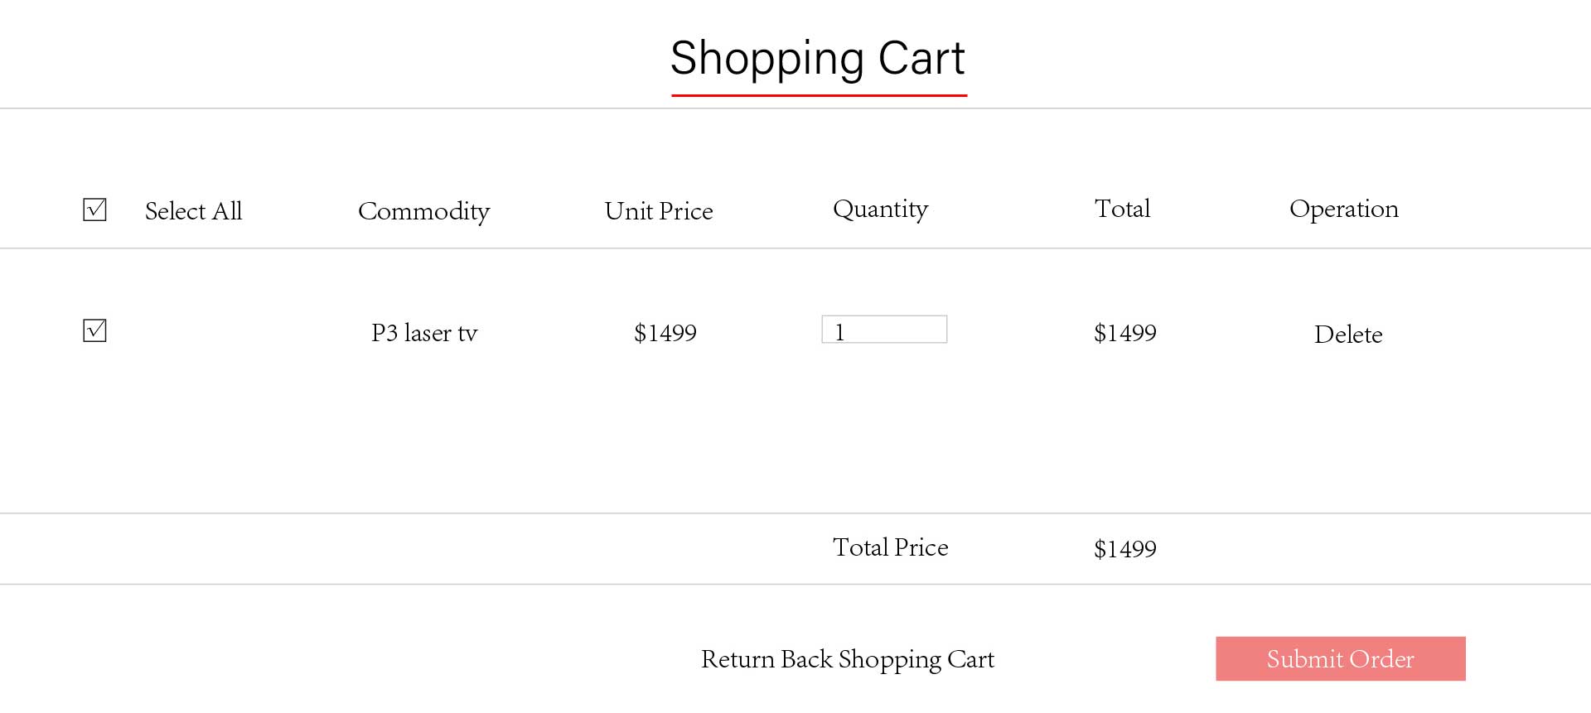Click the Commodity column header
1591x713 pixels.
pos(423,211)
